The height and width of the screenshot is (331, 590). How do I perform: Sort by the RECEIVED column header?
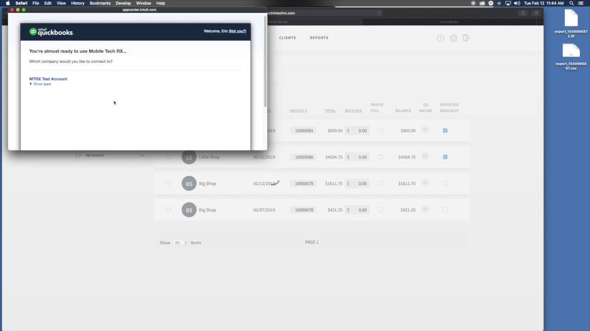pyautogui.click(x=353, y=111)
